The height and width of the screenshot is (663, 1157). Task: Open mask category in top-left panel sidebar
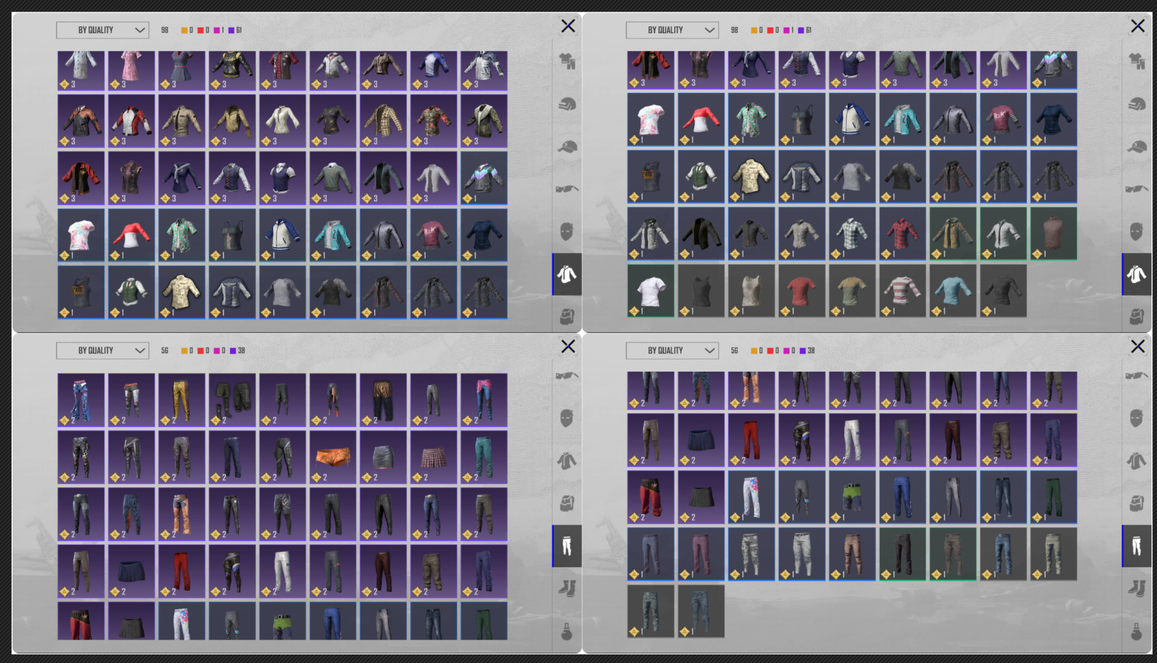pyautogui.click(x=567, y=232)
